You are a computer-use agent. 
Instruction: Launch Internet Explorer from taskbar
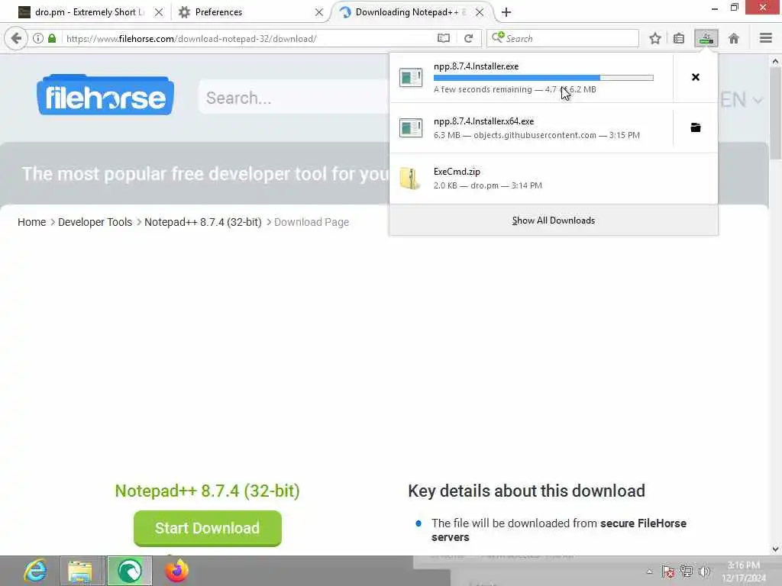pyautogui.click(x=35, y=571)
